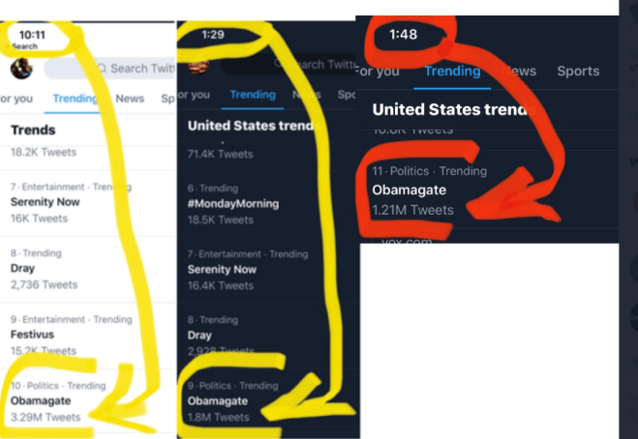Viewport: 638px width, 439px height.
Task: Open Sports tab in the 1:48 screenshot
Action: click(x=578, y=71)
